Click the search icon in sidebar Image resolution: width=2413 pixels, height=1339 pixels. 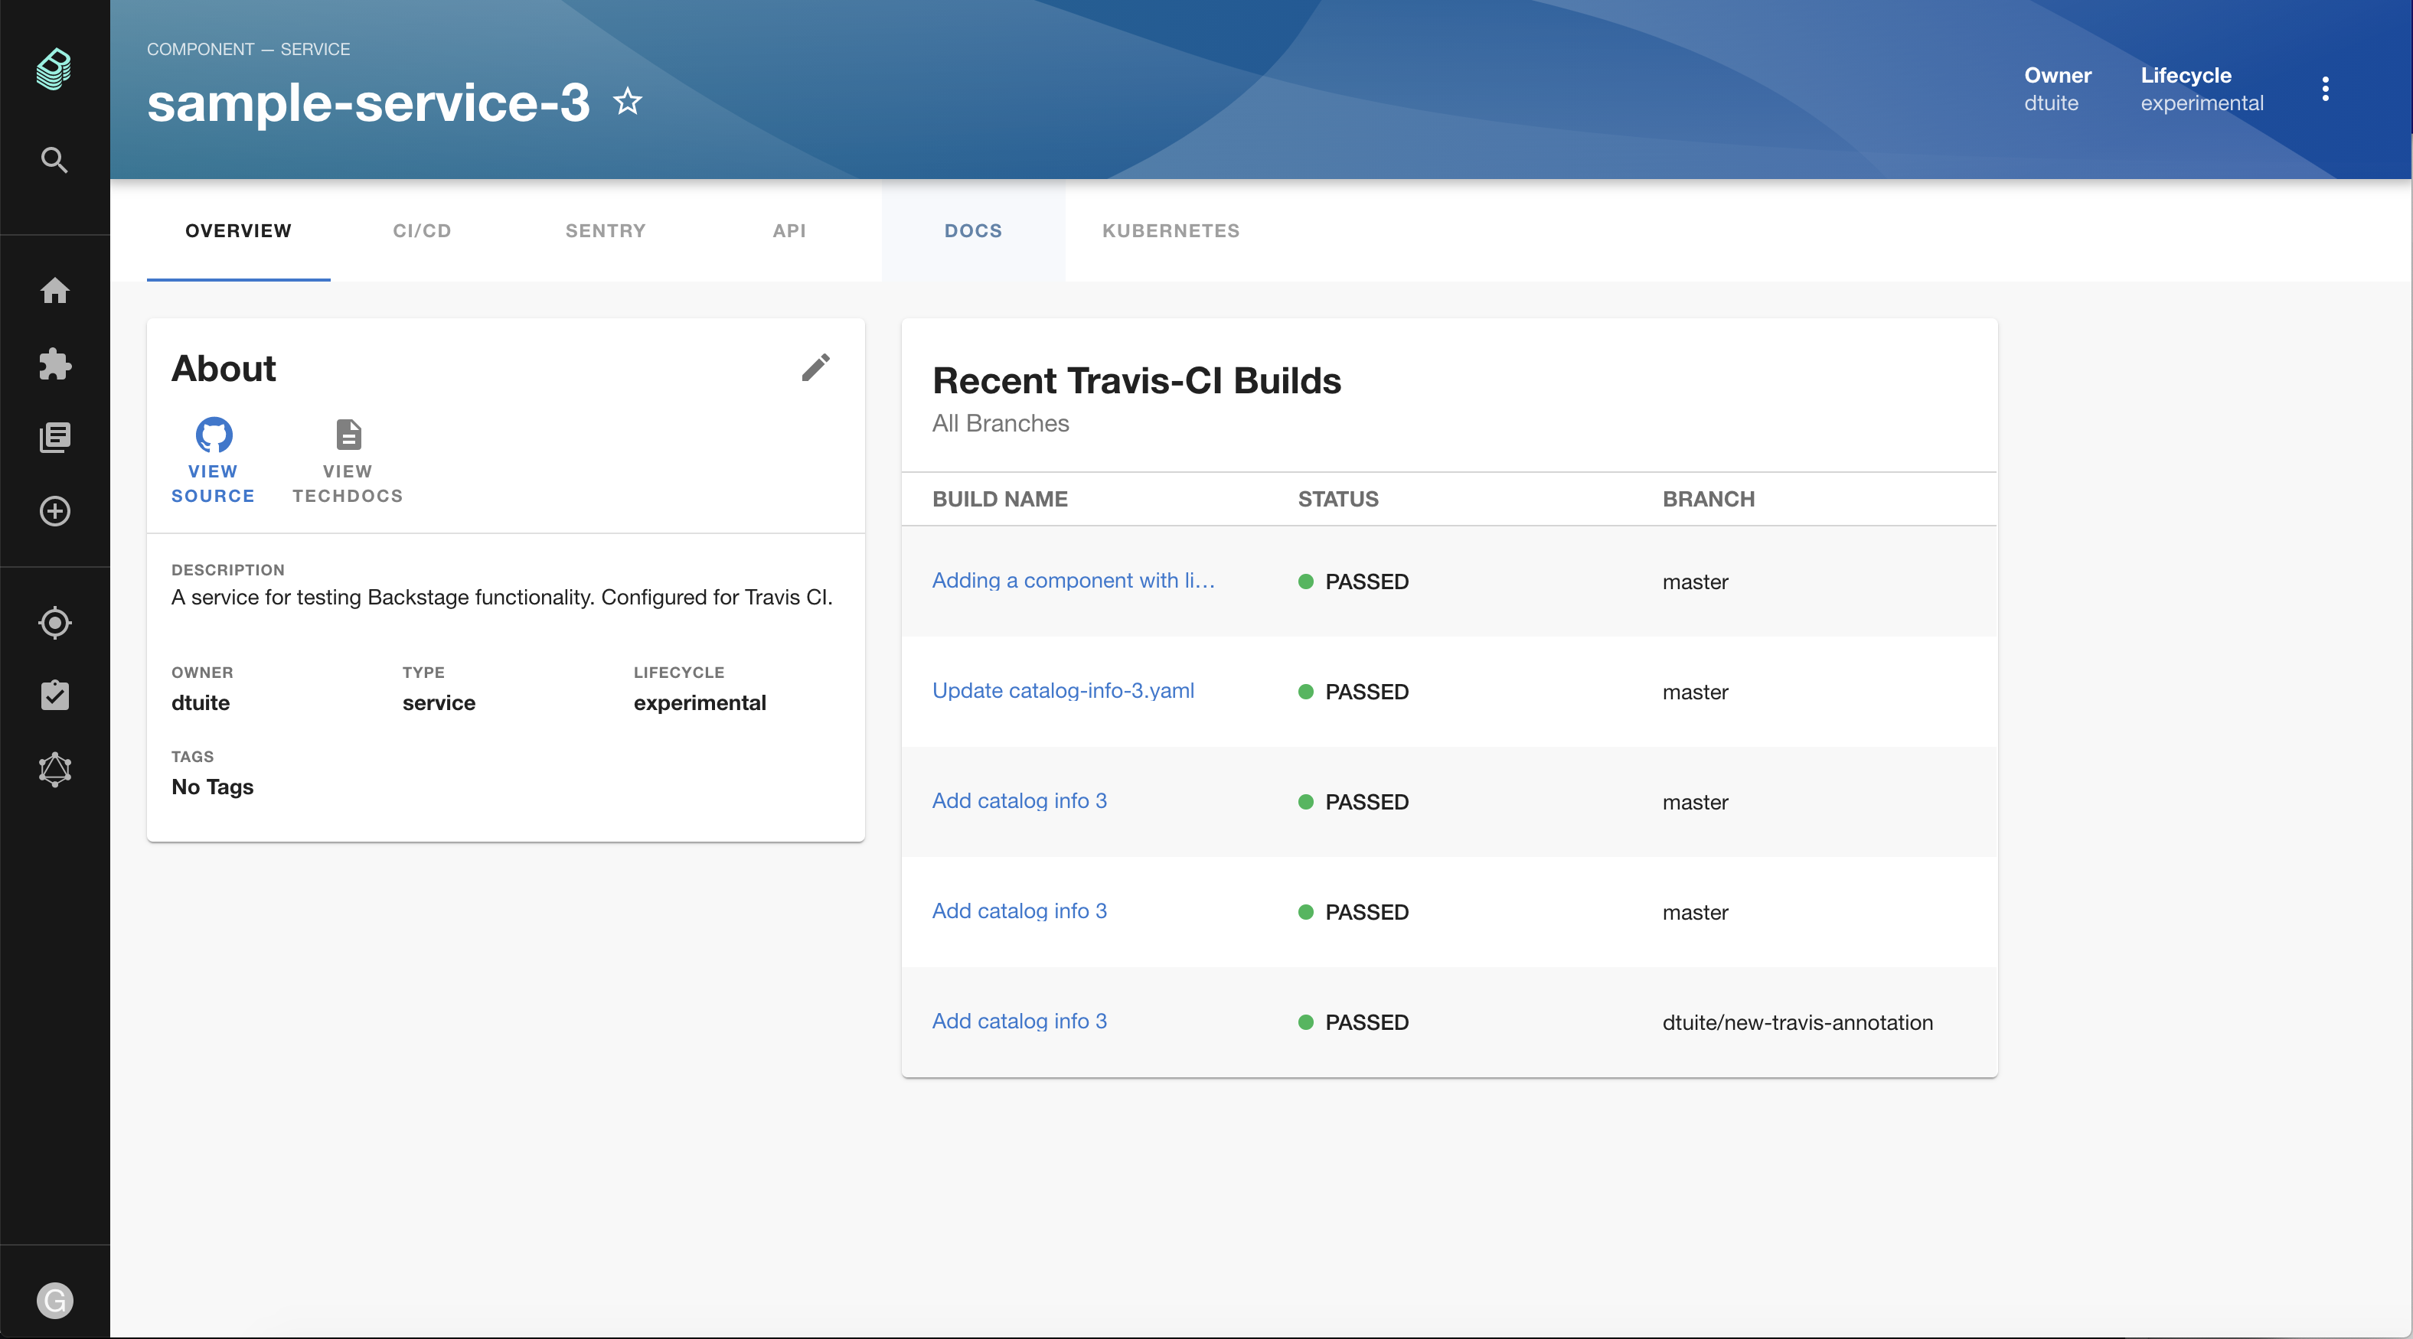pos(54,160)
